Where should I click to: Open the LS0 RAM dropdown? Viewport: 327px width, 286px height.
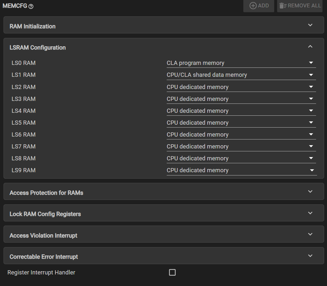click(x=241, y=63)
